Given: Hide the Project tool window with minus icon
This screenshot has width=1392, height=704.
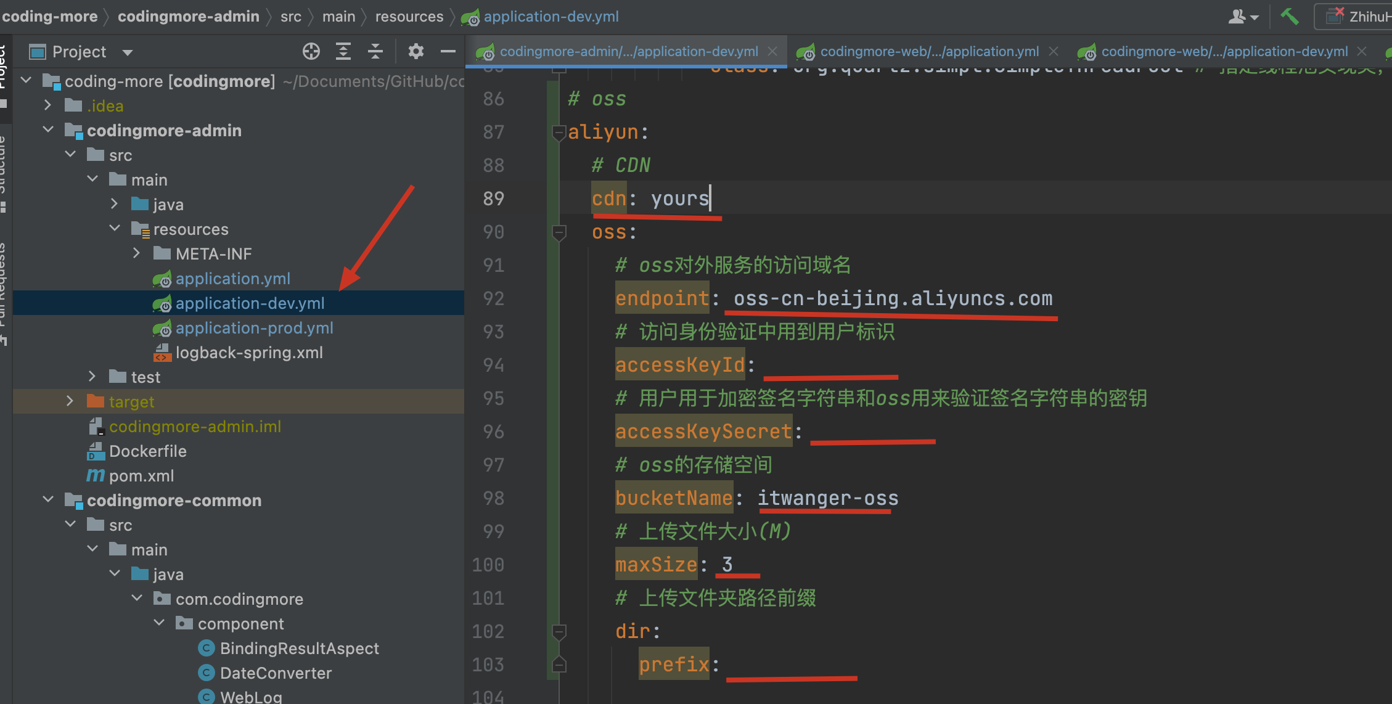Looking at the screenshot, I should (x=448, y=52).
